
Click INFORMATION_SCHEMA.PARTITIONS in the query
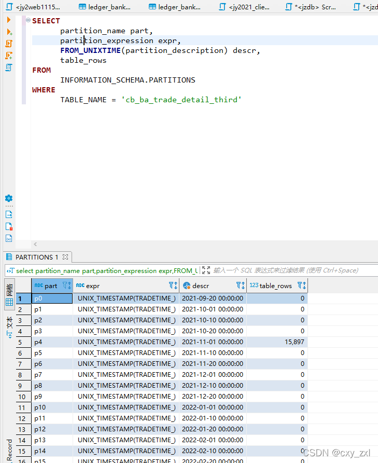coord(128,80)
